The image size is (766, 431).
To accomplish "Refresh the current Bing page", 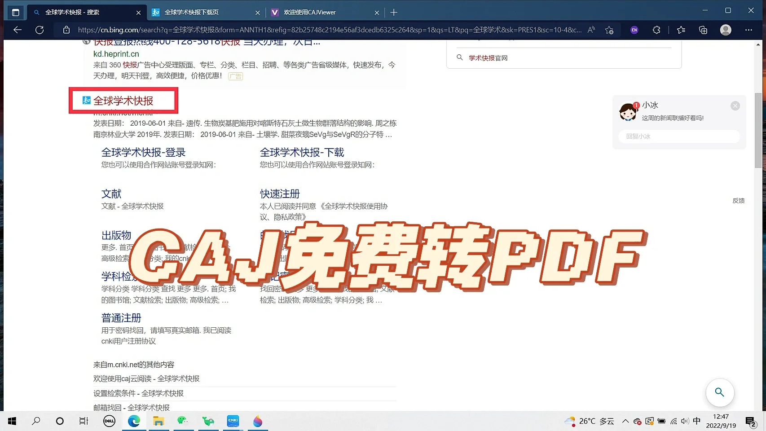I will (x=40, y=30).
